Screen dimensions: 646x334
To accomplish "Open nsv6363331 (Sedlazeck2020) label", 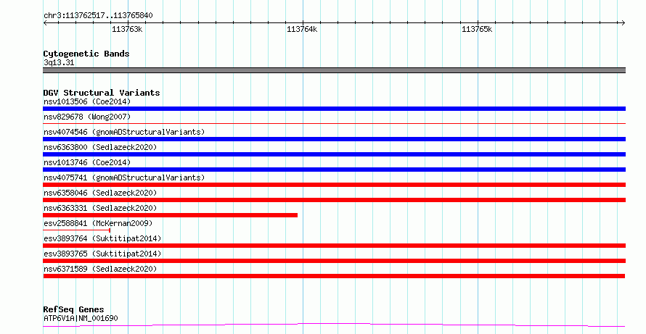I will 100,208.
